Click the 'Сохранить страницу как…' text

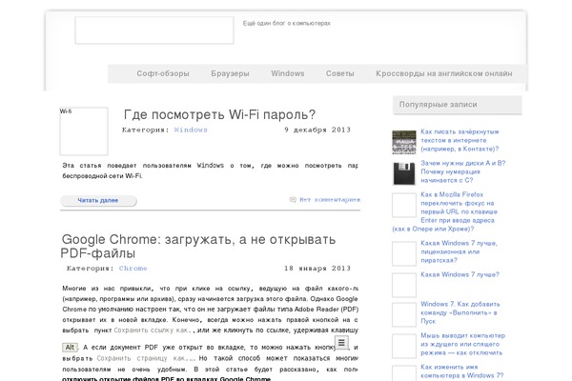click(146, 358)
